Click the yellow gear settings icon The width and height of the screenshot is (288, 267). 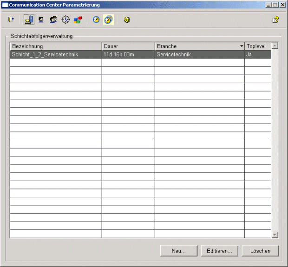[126, 20]
